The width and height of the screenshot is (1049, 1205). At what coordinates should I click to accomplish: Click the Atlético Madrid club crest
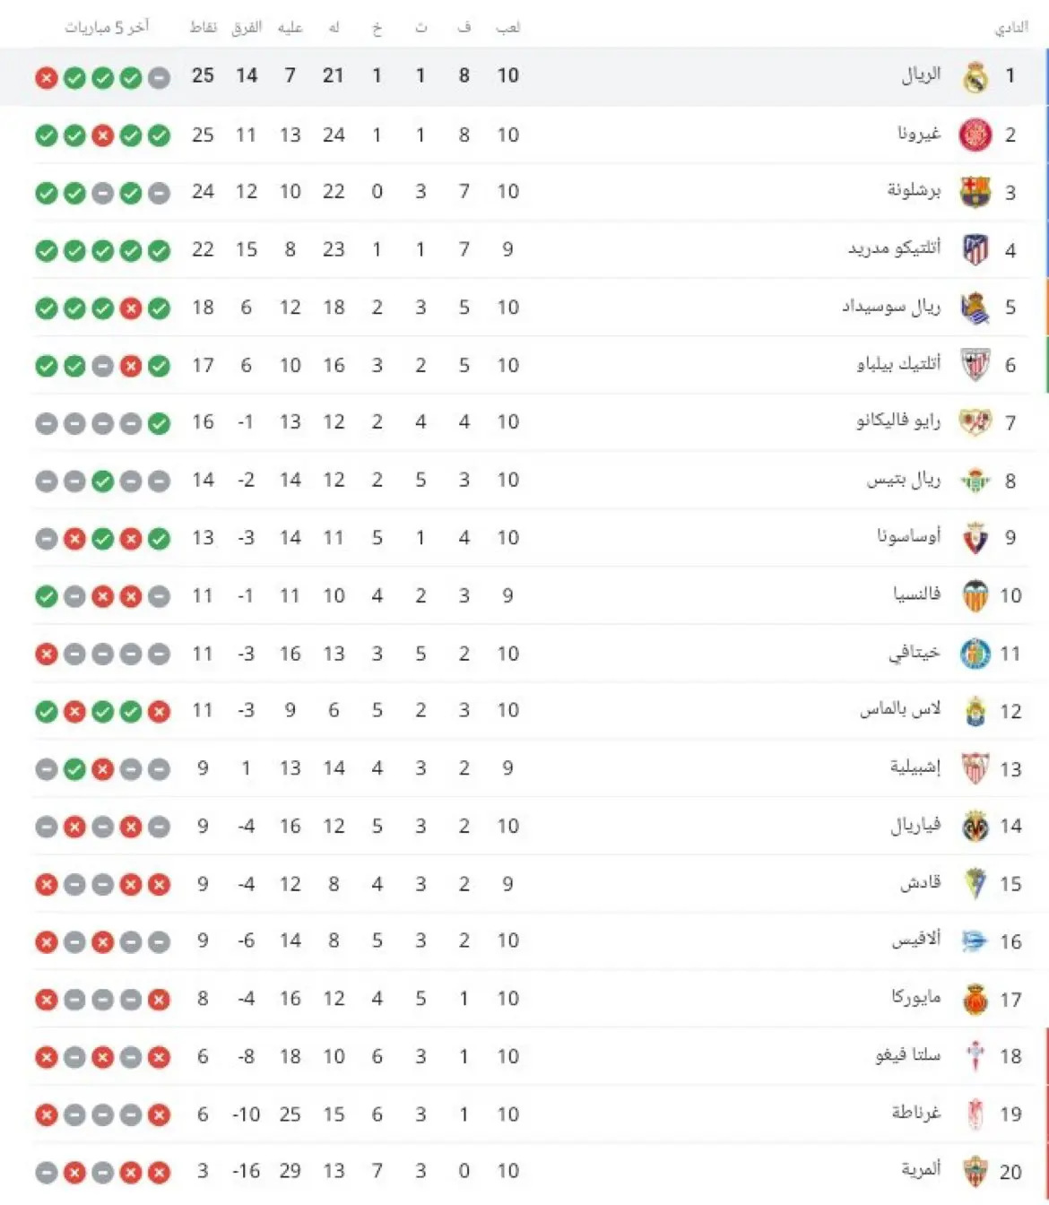pyautogui.click(x=975, y=249)
